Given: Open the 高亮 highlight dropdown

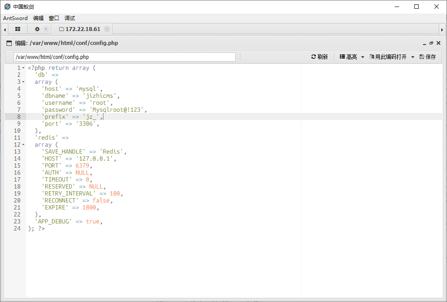Looking at the screenshot, I should tap(352, 57).
